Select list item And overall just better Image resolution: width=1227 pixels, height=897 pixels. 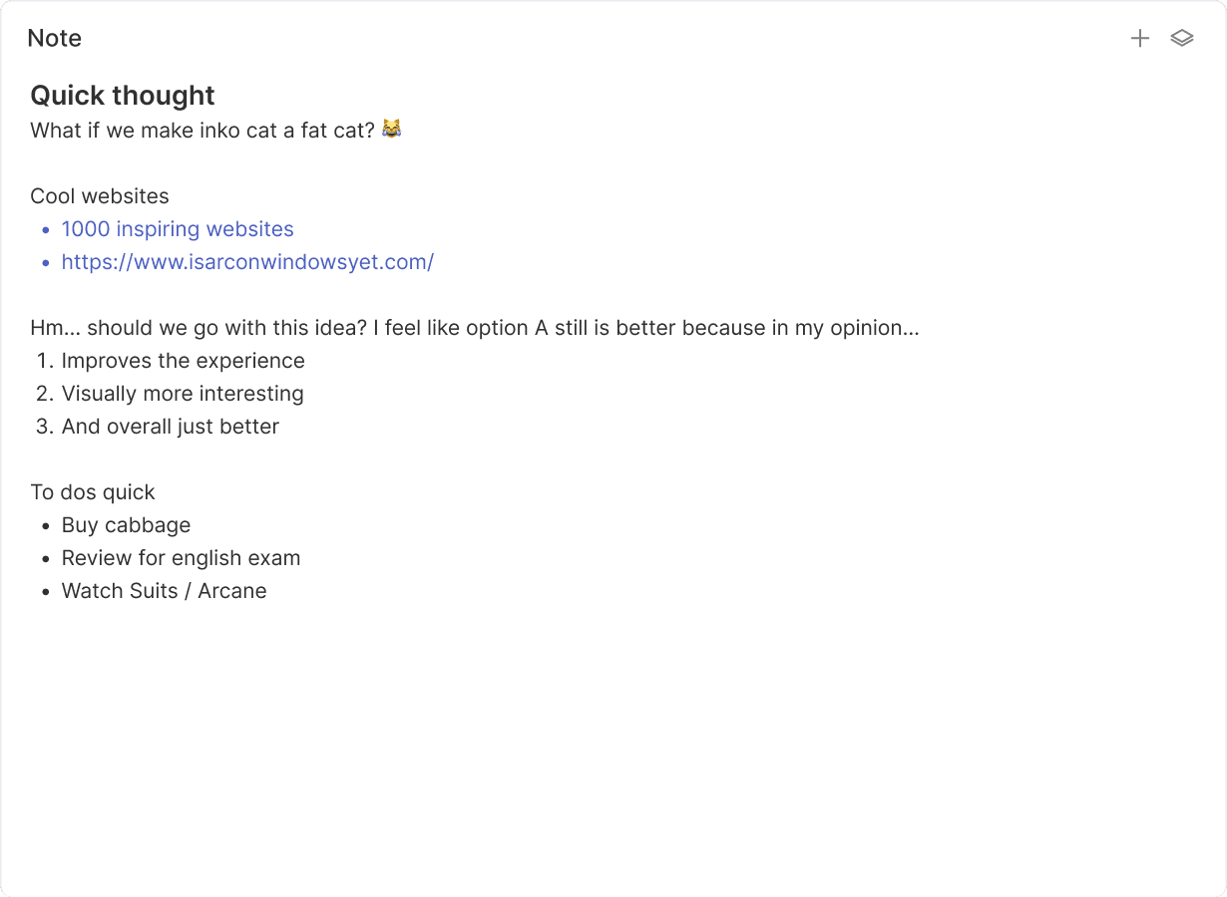(171, 427)
